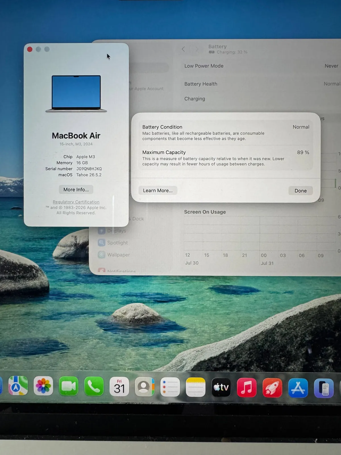
Task: Open the yellow Notes app
Action: coord(196,387)
